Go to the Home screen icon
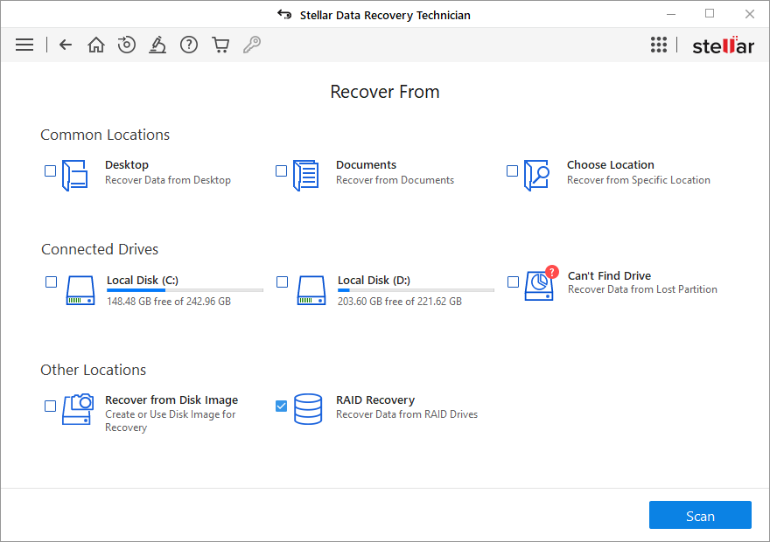Viewport: 770px width, 542px height. [x=96, y=45]
